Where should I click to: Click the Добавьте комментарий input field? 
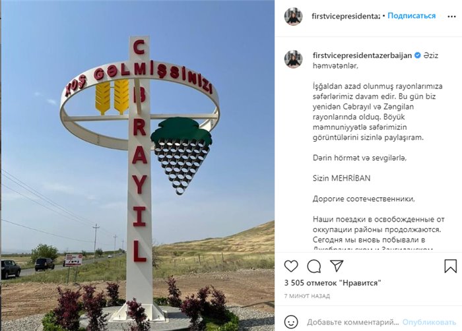point(353,322)
